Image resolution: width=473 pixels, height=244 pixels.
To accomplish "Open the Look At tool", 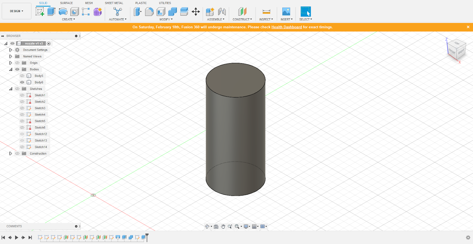I will click(x=216, y=226).
